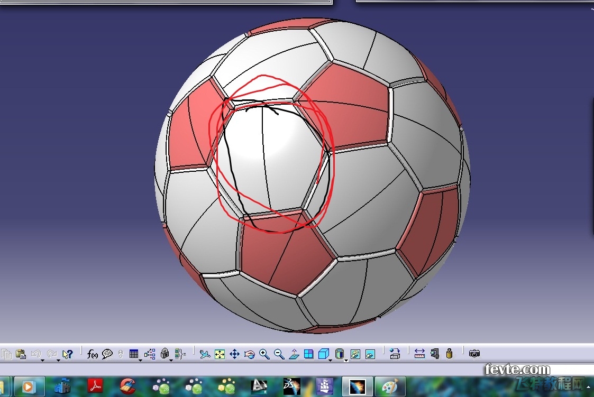Select the Pan four-arrow tool
Viewport: 594px width, 397px height.
pyautogui.click(x=234, y=354)
